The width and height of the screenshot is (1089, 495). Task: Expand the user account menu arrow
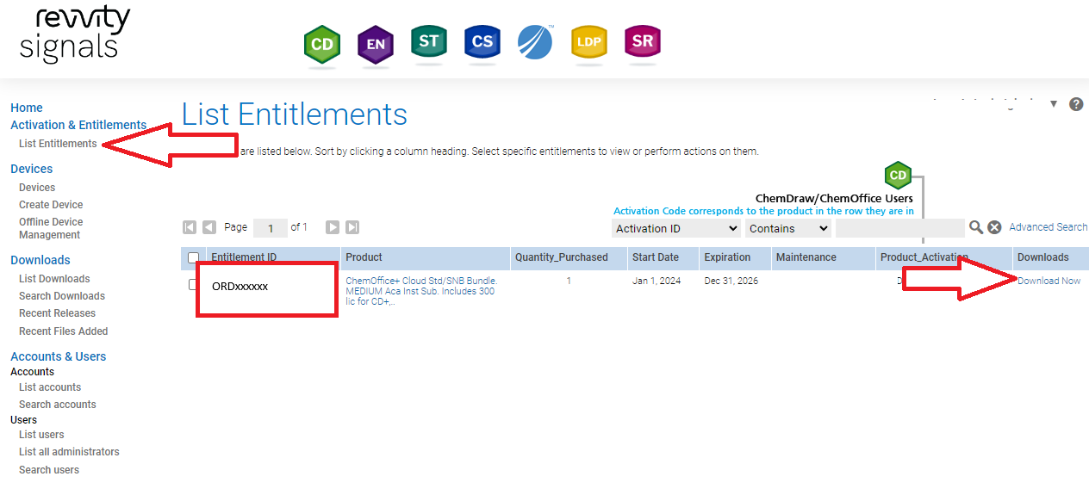tap(1053, 104)
